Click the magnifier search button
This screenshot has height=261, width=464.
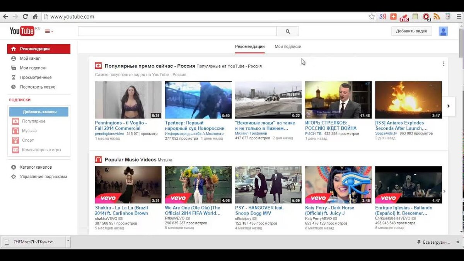[288, 31]
